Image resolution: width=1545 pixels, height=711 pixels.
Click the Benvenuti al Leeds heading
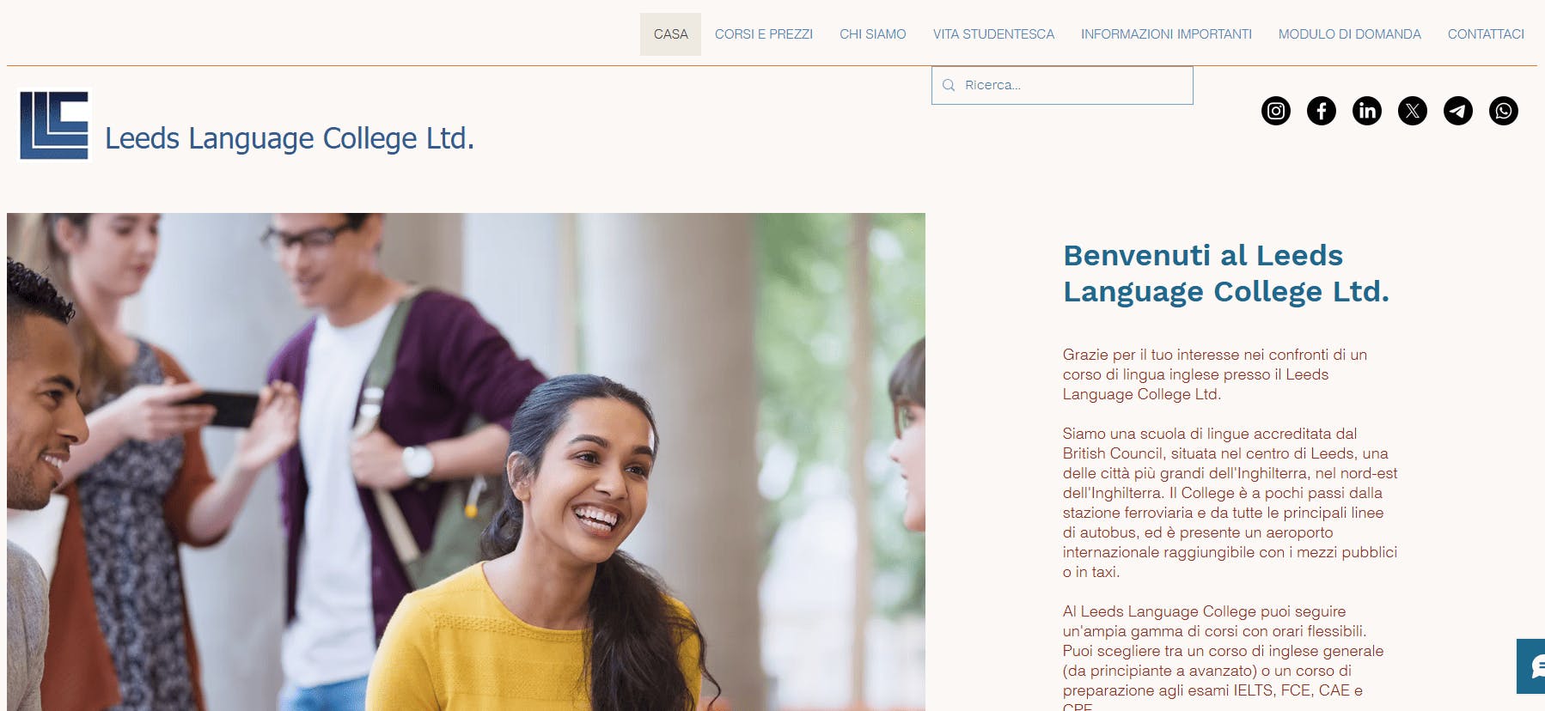(1226, 273)
